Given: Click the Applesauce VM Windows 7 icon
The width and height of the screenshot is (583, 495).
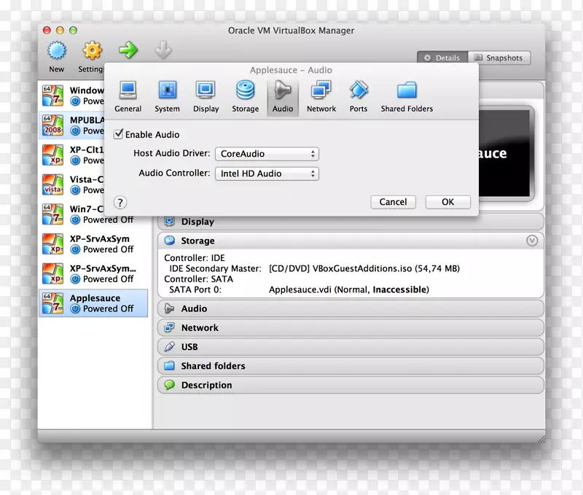Looking at the screenshot, I should click(52, 303).
